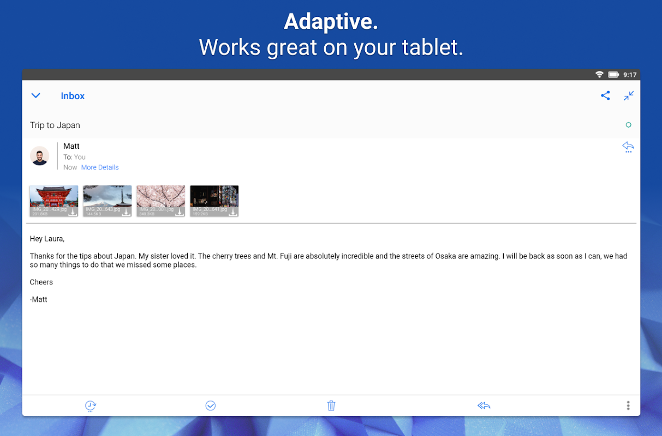Share this email via share icon
The height and width of the screenshot is (436, 662).
[x=605, y=96]
